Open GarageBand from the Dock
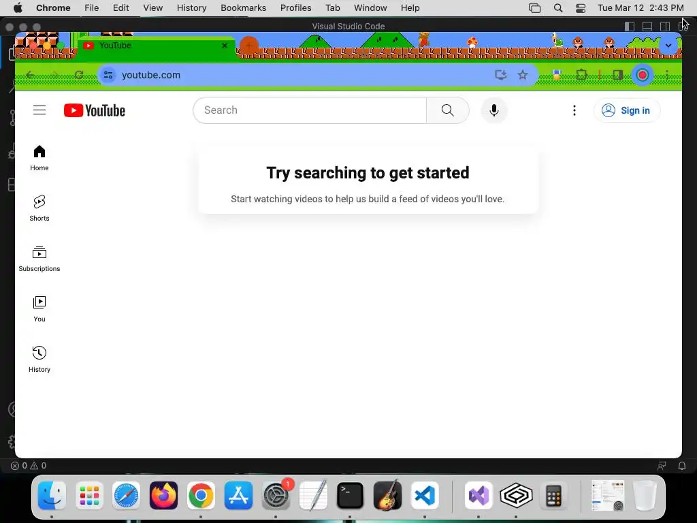 [387, 496]
